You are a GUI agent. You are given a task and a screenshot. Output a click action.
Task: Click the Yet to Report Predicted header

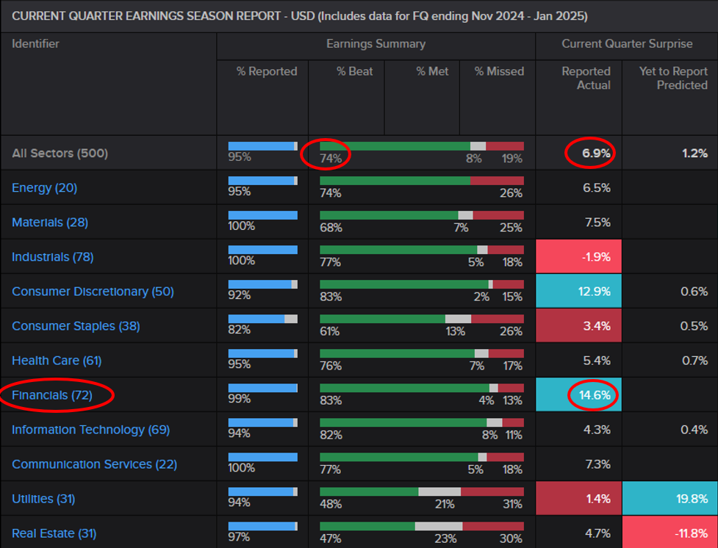[670, 78]
